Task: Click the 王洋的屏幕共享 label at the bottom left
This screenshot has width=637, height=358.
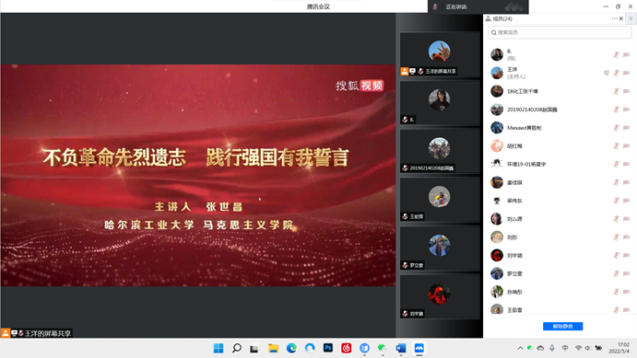Action: [x=48, y=333]
